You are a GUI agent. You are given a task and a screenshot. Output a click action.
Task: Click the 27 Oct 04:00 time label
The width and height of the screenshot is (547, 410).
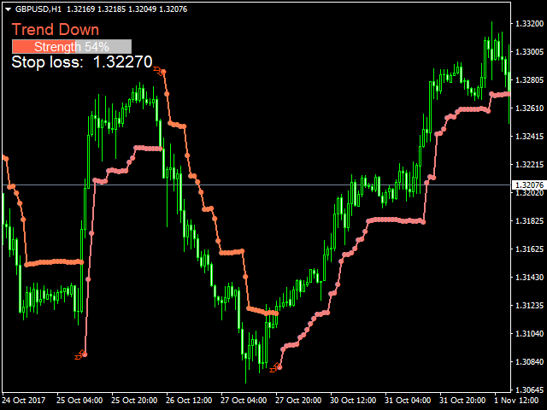pyautogui.click(x=244, y=400)
